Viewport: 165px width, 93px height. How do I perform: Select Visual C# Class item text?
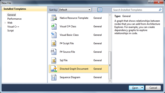tap(68, 26)
